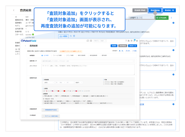Click into the メインクエリ text area
185x137 pixels.
(88, 70)
